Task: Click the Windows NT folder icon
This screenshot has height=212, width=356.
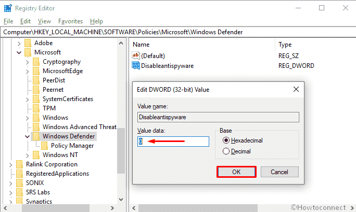Action: (36, 155)
